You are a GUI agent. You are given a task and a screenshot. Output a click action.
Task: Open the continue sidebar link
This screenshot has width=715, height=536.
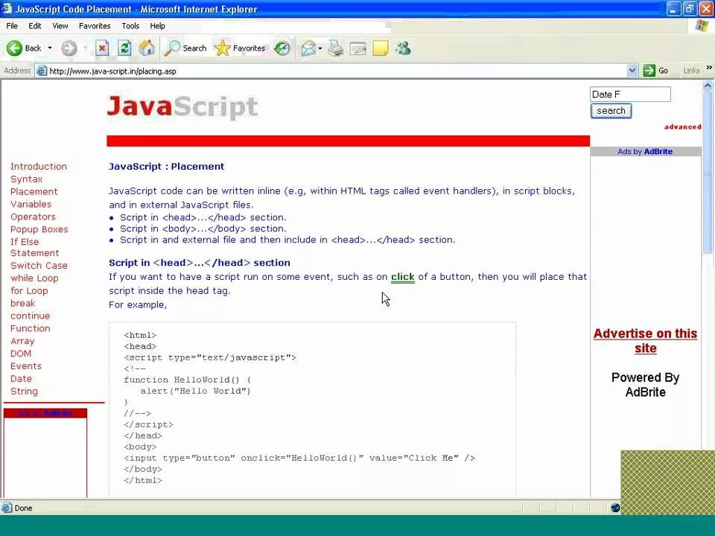coord(31,316)
